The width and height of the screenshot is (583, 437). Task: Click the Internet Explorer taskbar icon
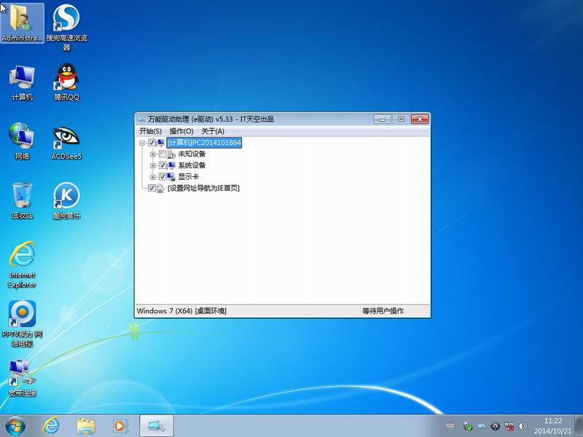(x=51, y=425)
